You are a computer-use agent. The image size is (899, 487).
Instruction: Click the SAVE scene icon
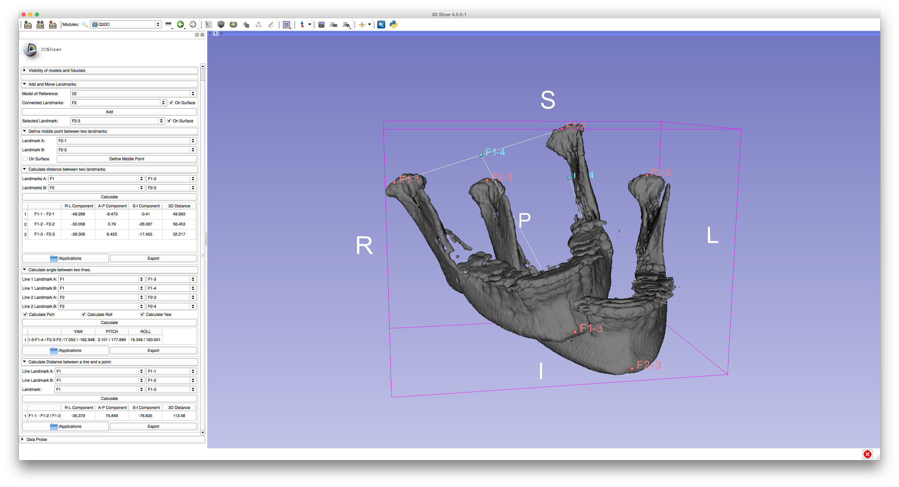pyautogui.click(x=53, y=25)
